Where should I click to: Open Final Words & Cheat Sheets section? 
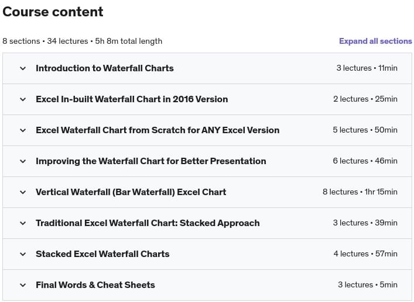coord(95,285)
